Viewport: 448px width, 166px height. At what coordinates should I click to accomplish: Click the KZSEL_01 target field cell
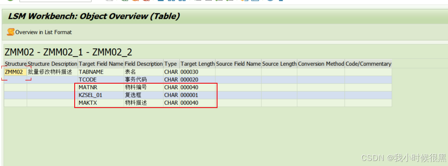point(101,95)
